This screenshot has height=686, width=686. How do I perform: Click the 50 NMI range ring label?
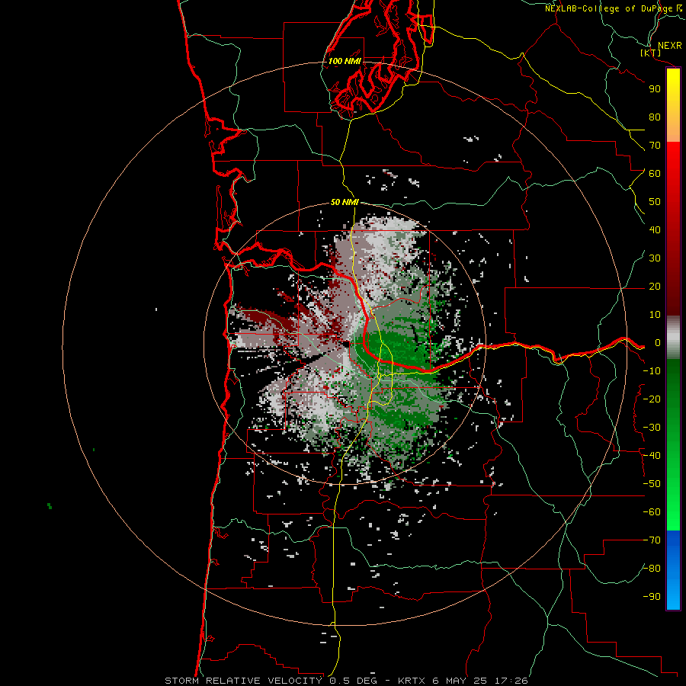point(345,202)
